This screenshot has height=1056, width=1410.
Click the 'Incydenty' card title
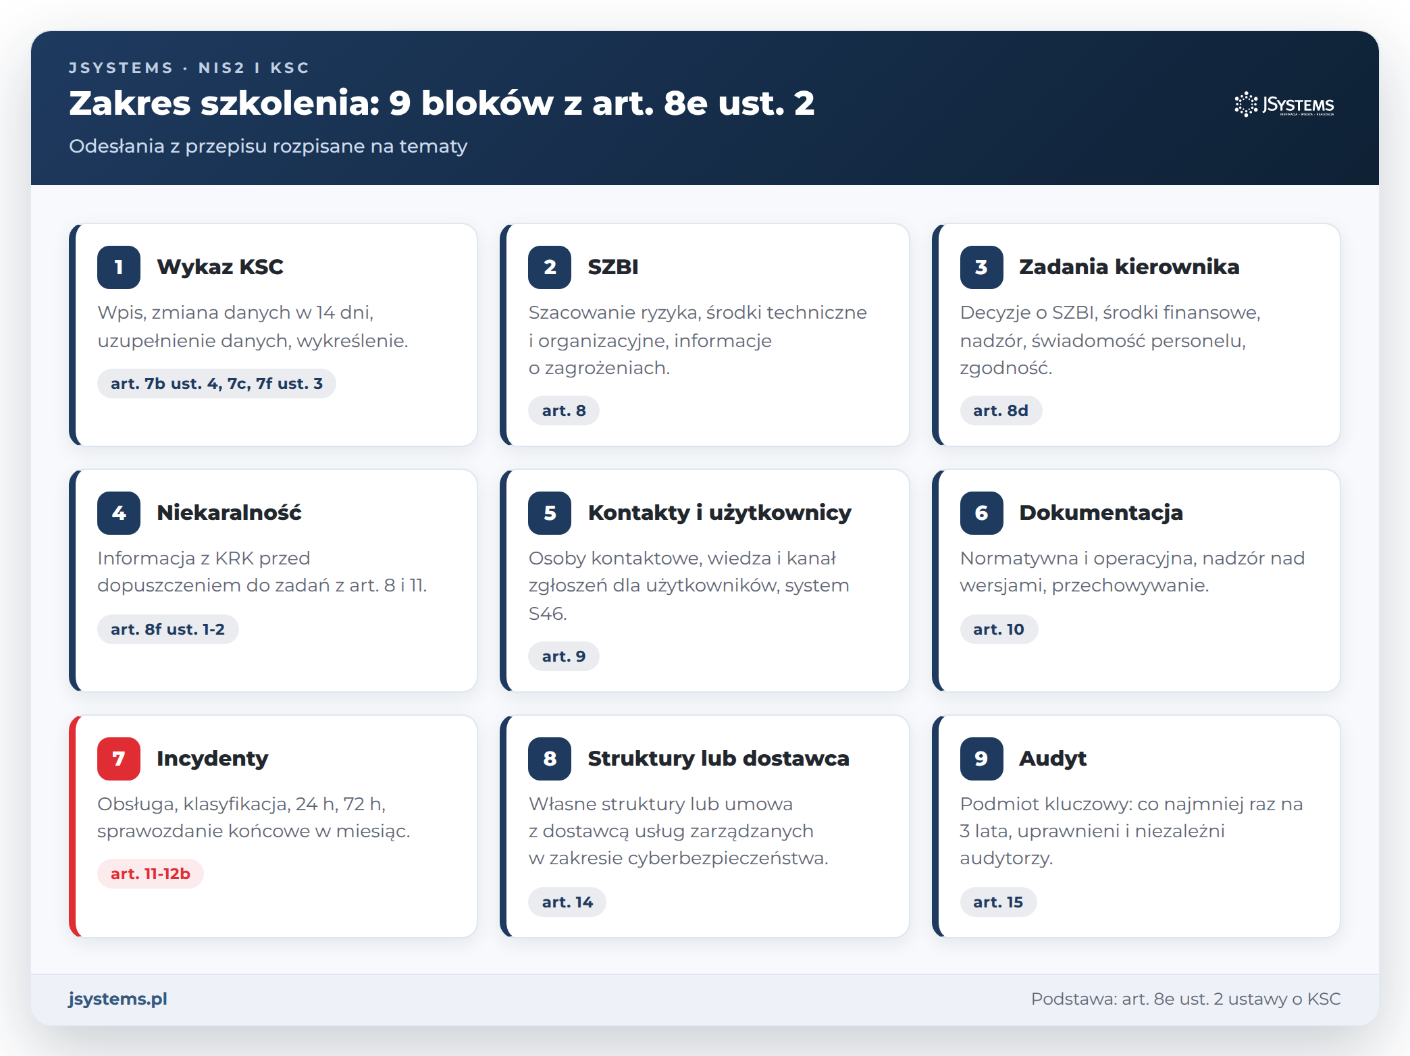[213, 758]
